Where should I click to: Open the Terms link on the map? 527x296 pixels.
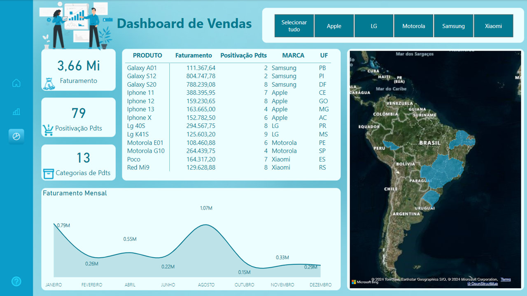pos(506,280)
